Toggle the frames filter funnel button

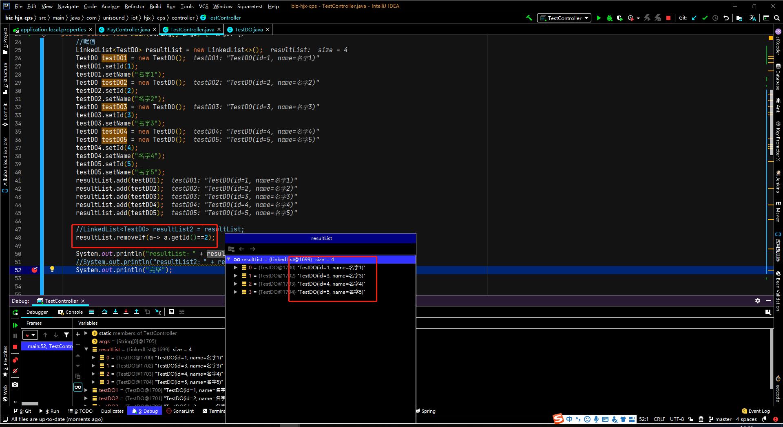(x=66, y=335)
